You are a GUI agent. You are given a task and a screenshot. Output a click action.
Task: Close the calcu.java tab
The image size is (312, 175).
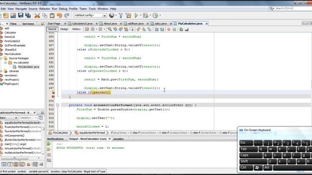click(x=171, y=24)
